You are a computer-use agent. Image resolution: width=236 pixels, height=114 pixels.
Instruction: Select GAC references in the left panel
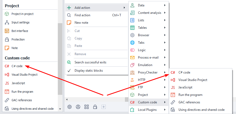[x=22, y=100]
